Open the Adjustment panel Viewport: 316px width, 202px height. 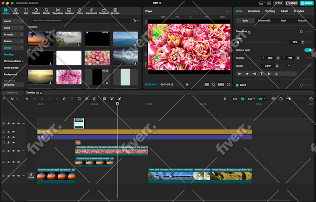coord(91,11)
